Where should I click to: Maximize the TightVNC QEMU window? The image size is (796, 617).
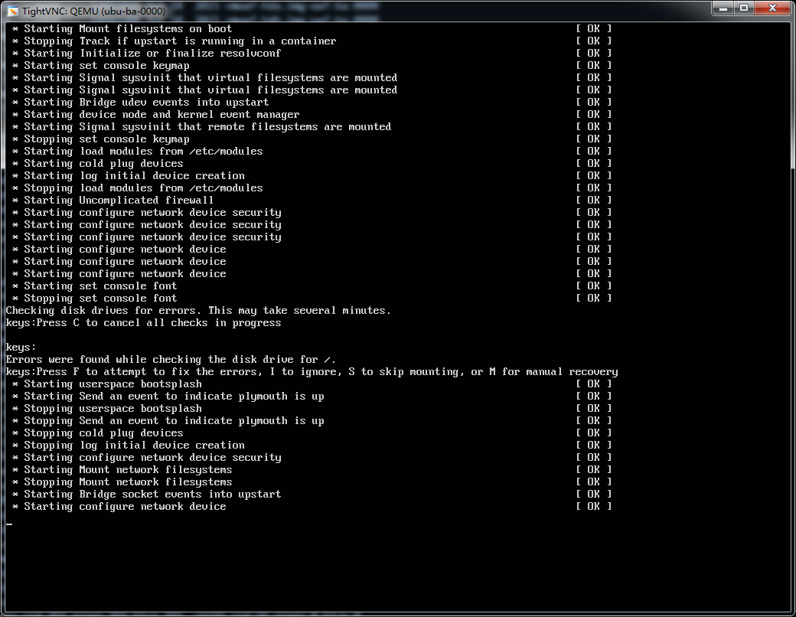[x=743, y=8]
